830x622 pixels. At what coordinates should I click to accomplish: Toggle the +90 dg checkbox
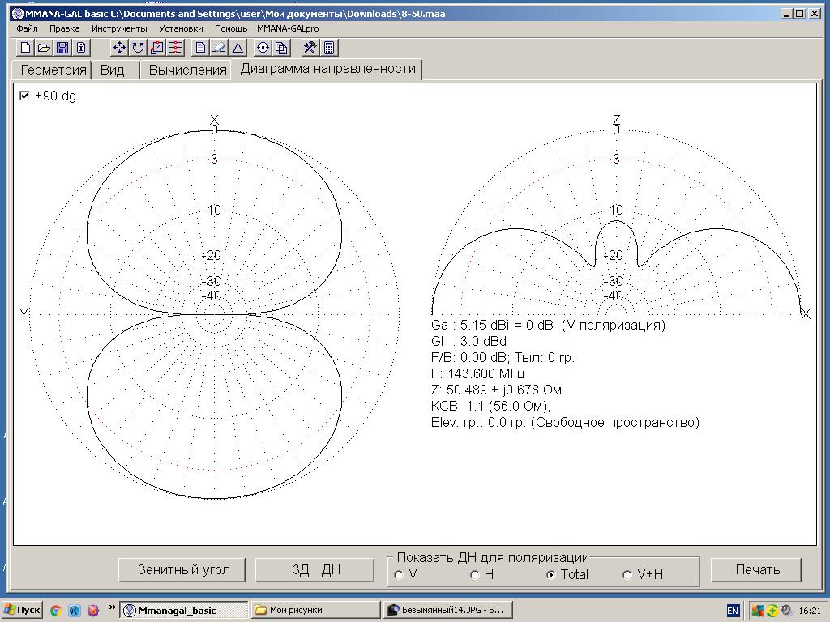(x=24, y=96)
